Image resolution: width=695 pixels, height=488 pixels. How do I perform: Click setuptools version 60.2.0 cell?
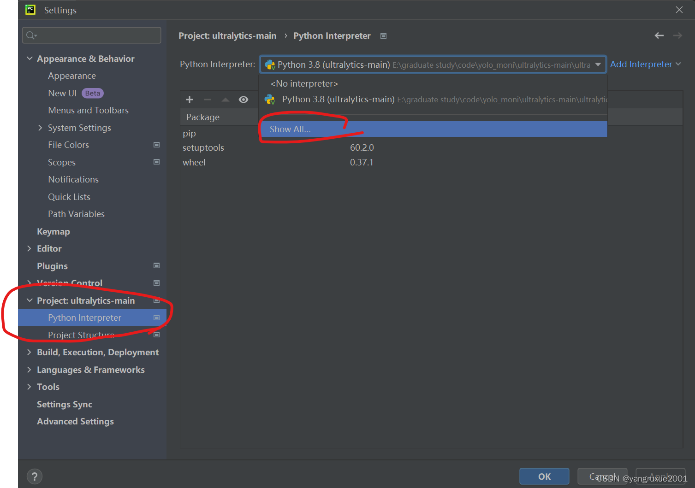[362, 147]
